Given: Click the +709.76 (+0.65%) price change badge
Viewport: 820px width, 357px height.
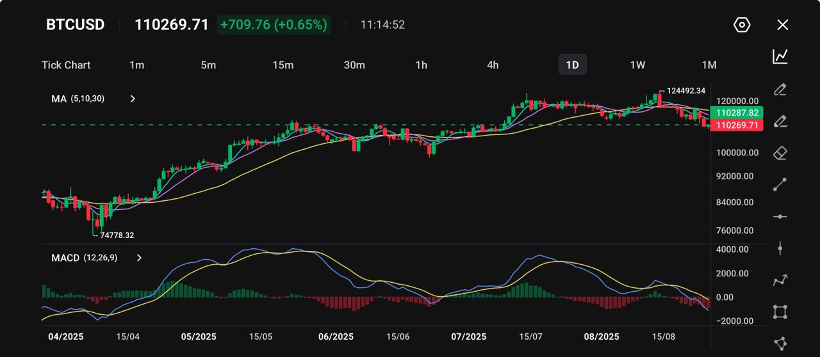Looking at the screenshot, I should (274, 25).
